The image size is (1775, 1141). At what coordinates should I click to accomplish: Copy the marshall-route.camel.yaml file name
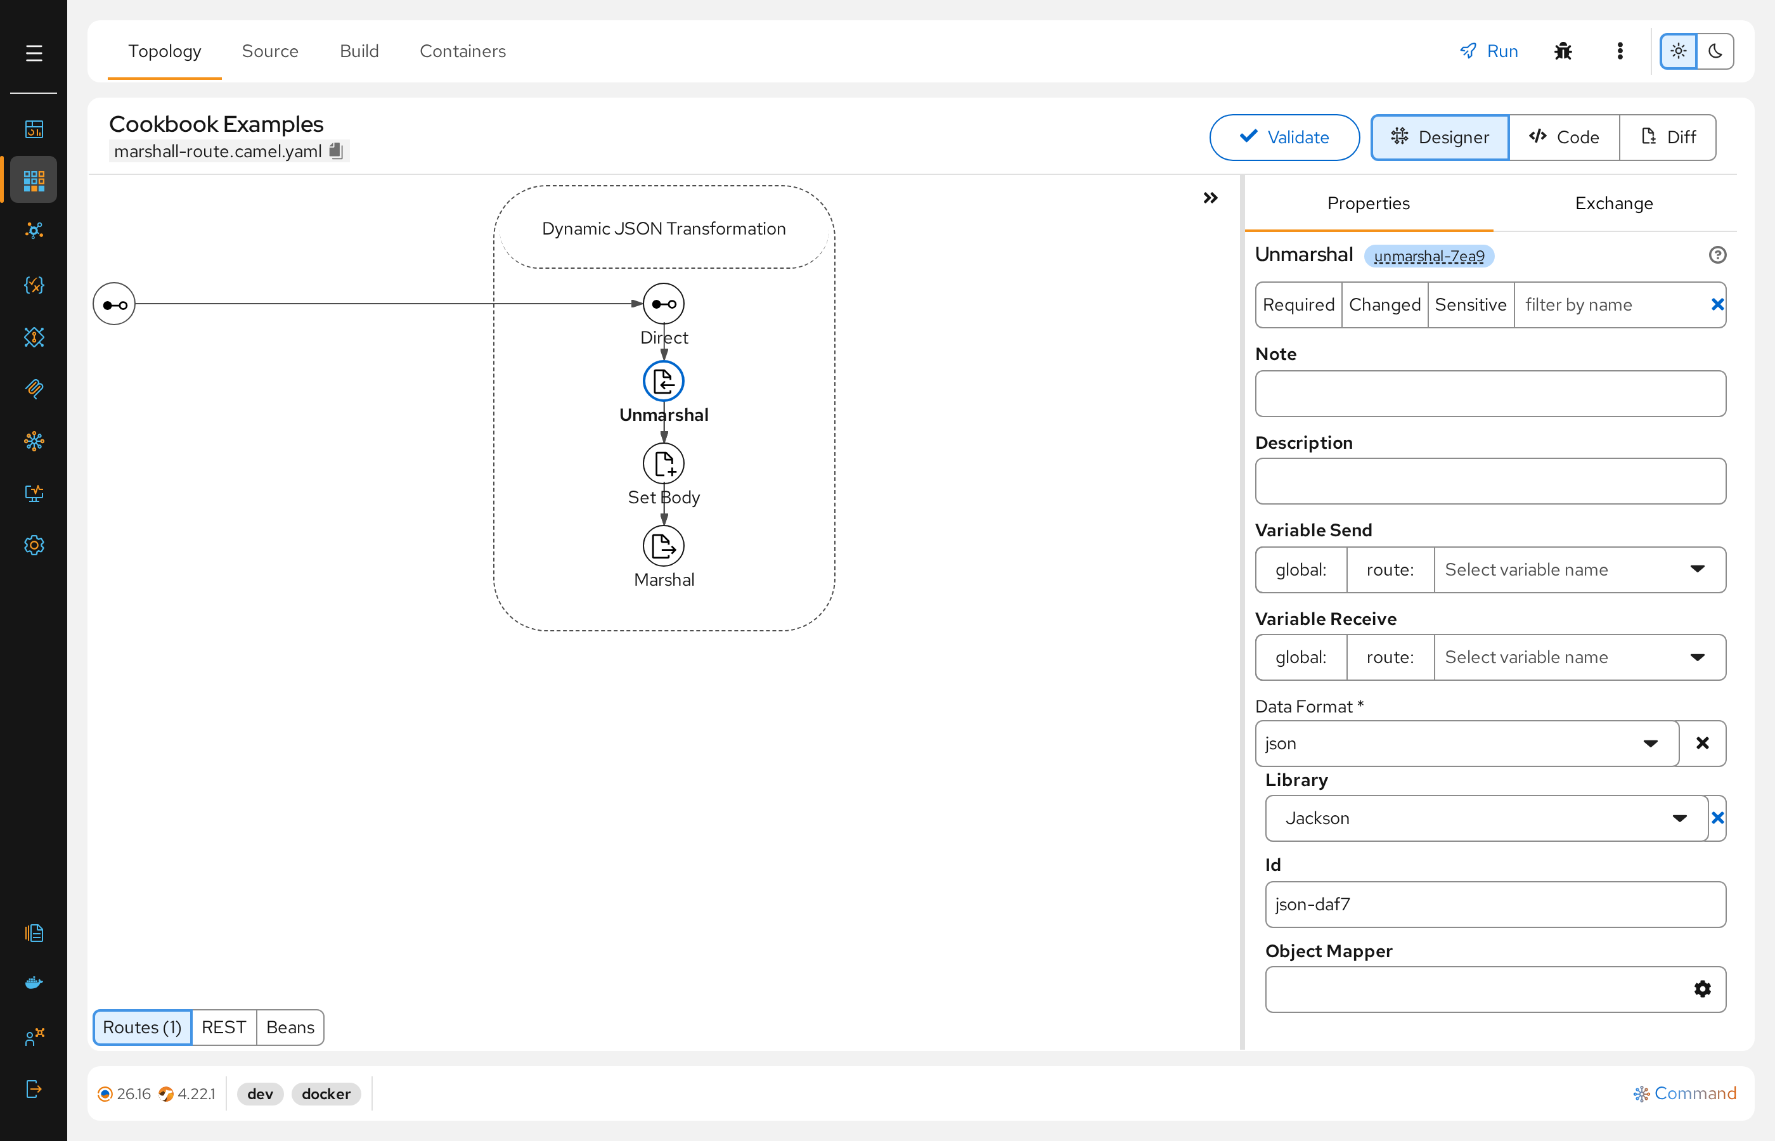(x=335, y=151)
